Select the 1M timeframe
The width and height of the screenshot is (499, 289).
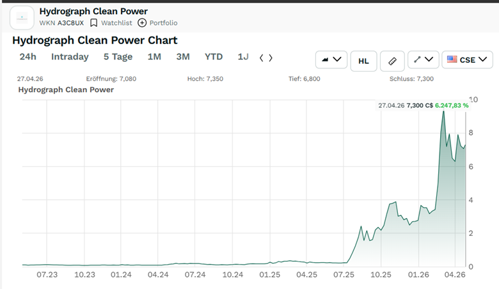point(154,57)
